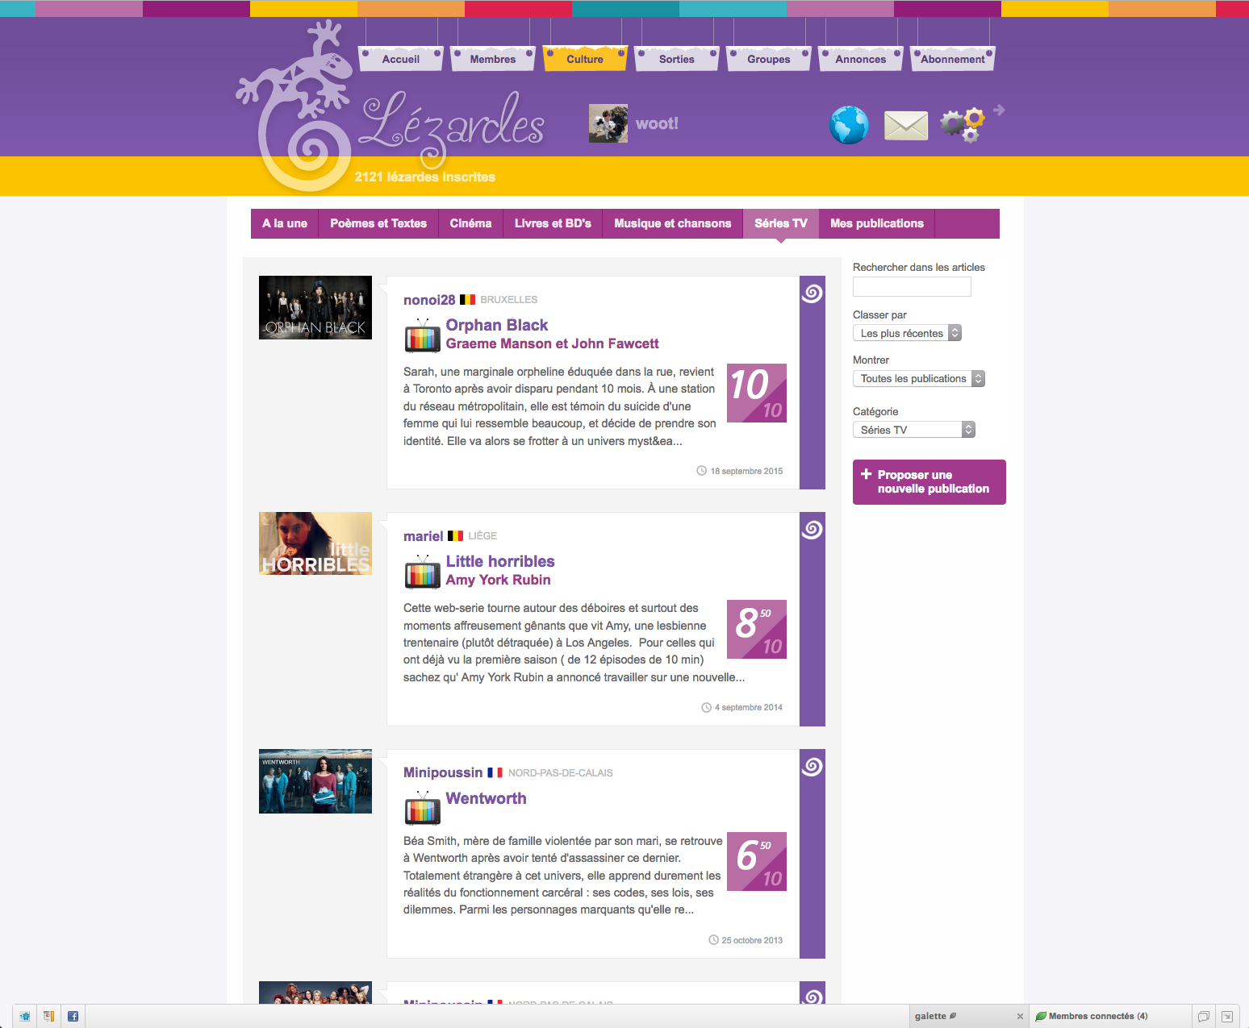Click the Graeme Manson et John Fawcett subtitle
Viewport: 1249px width, 1028px height.
[553, 343]
